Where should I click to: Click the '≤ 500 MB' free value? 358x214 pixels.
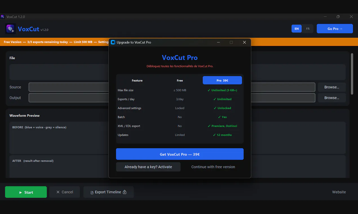tap(180, 90)
